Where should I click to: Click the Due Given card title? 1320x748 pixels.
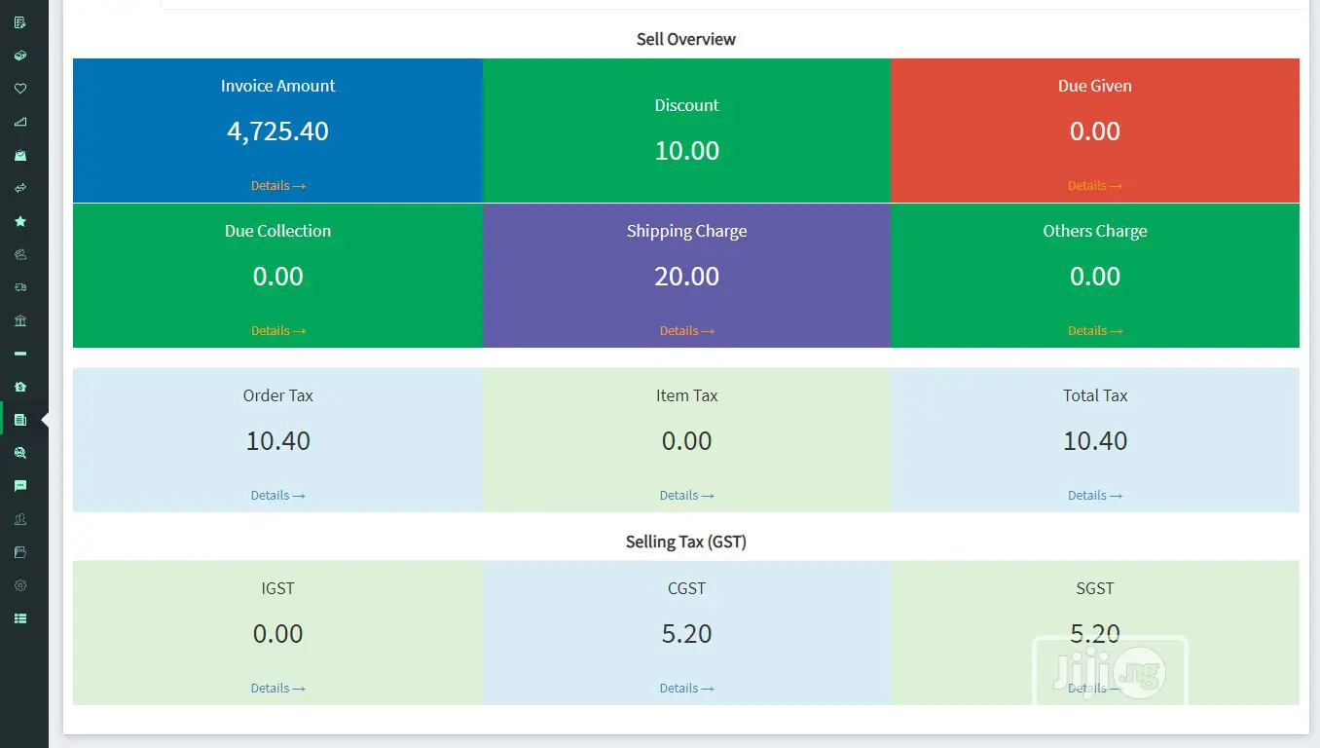(x=1095, y=86)
